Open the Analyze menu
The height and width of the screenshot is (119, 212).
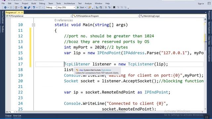point(88,3)
